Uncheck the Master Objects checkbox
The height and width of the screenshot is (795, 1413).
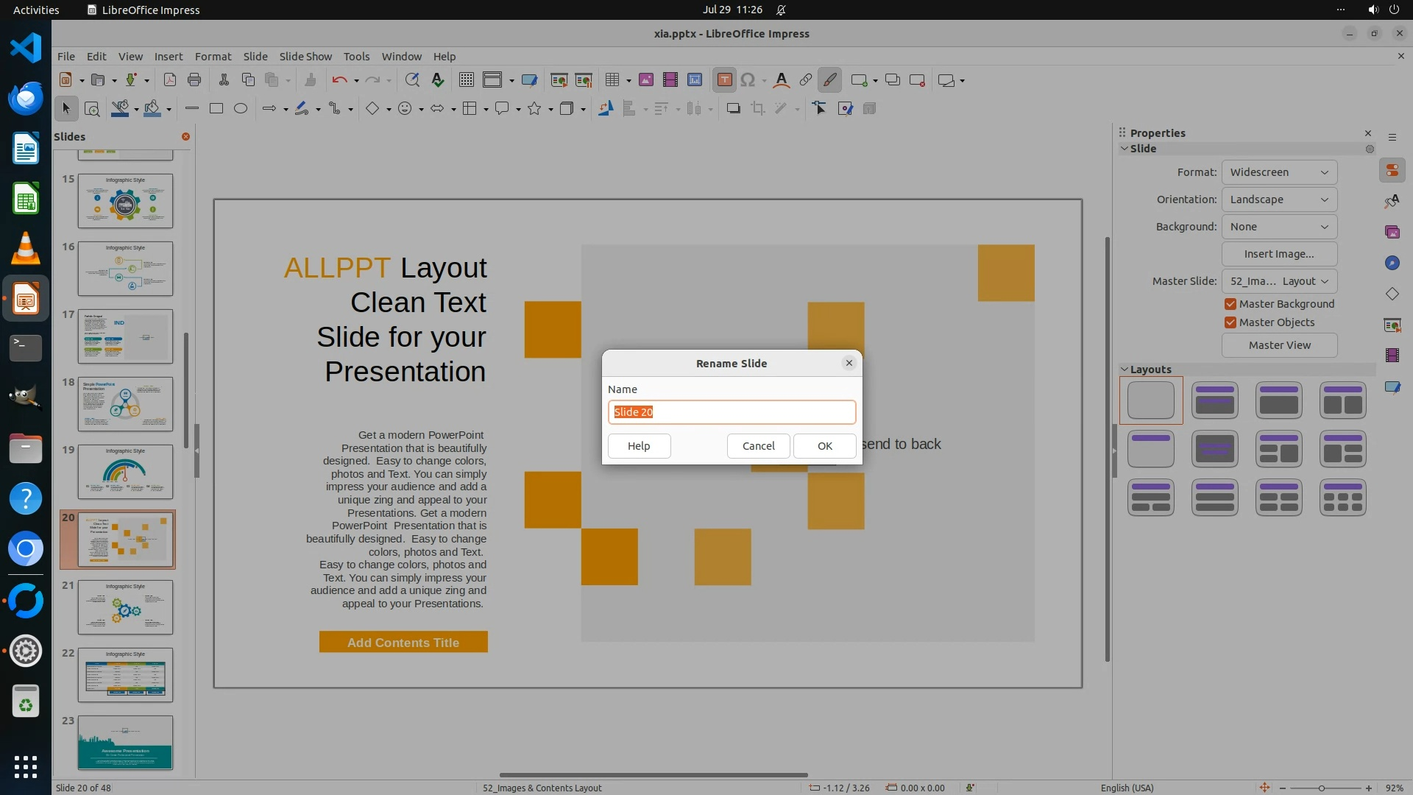point(1230,322)
